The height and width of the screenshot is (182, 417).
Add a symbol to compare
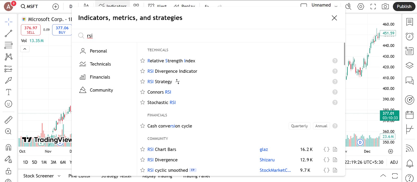[56, 7]
